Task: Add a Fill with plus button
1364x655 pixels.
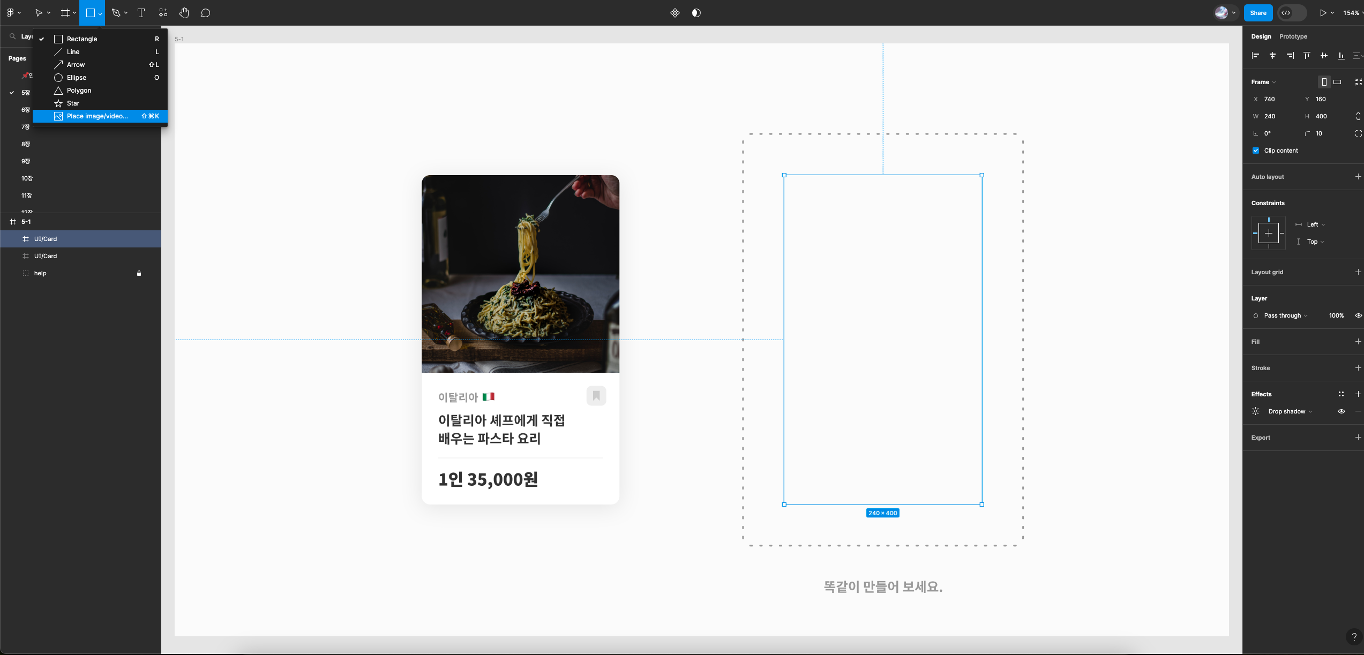Action: pos(1358,342)
